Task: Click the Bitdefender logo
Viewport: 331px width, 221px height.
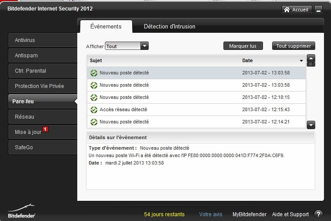Action: (22, 210)
